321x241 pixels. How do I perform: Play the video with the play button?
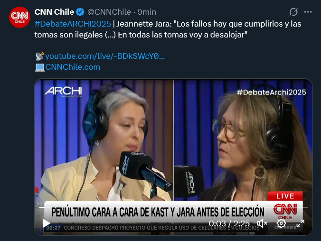(x=47, y=223)
